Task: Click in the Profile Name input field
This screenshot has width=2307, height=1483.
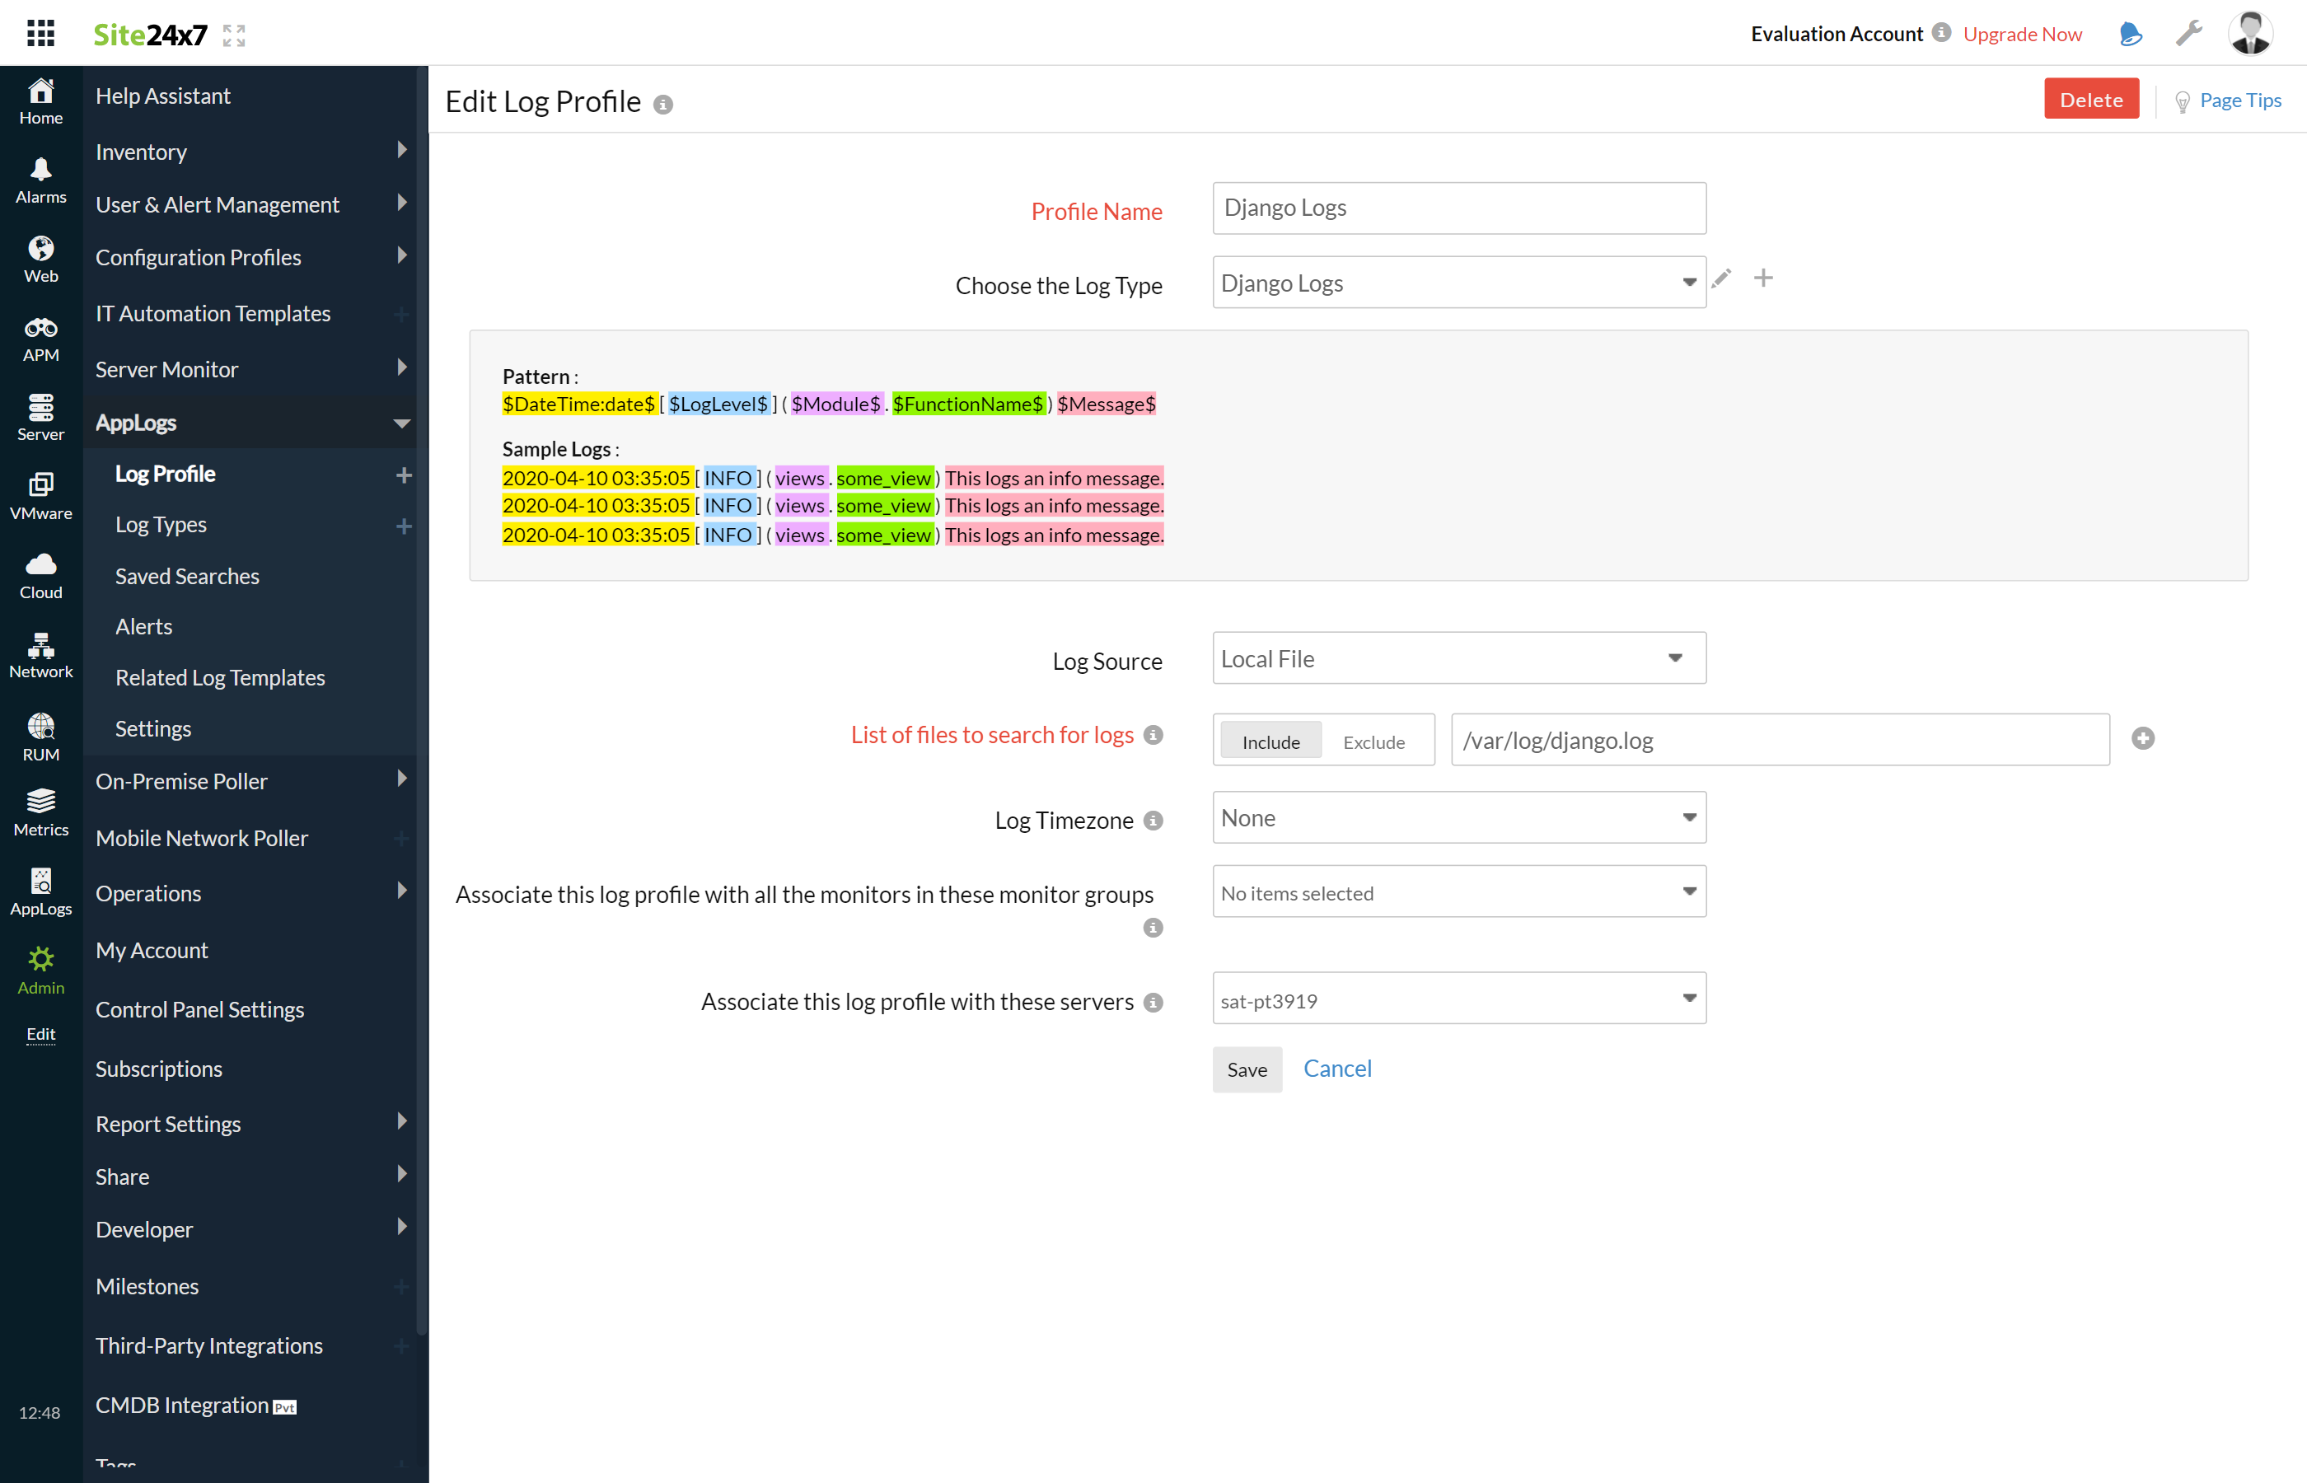Action: [1458, 208]
